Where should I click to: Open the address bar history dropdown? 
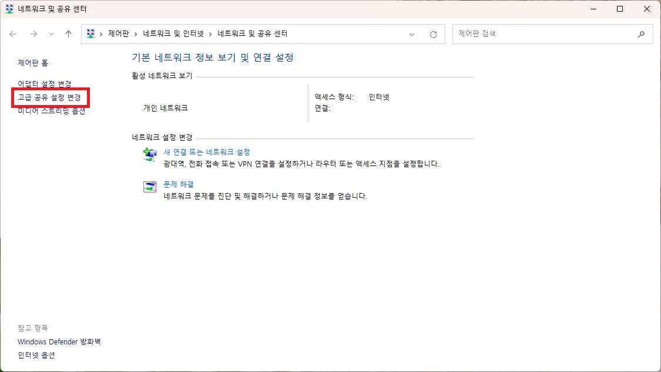point(411,33)
